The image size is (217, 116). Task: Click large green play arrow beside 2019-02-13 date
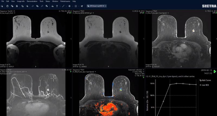(x=215, y=71)
